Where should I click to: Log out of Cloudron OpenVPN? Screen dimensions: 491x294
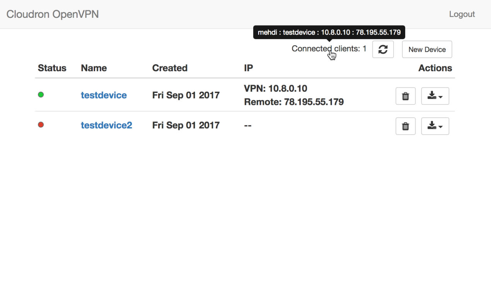(x=462, y=14)
